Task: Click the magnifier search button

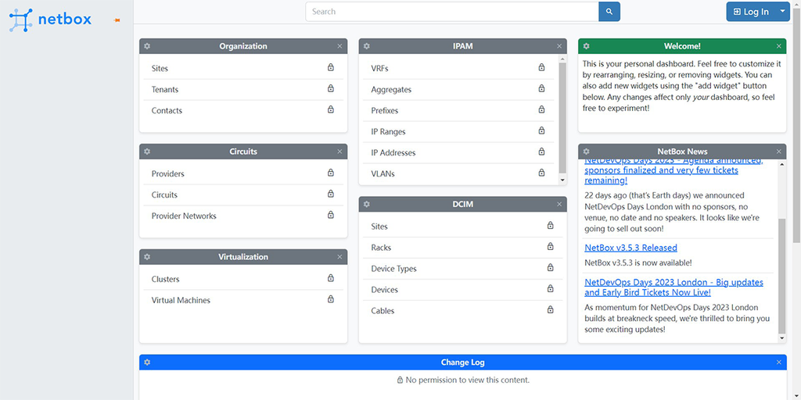Action: point(609,12)
